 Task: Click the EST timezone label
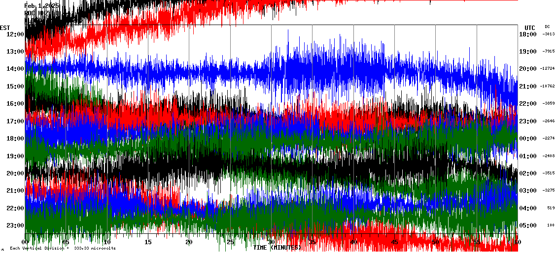pyautogui.click(x=5, y=28)
